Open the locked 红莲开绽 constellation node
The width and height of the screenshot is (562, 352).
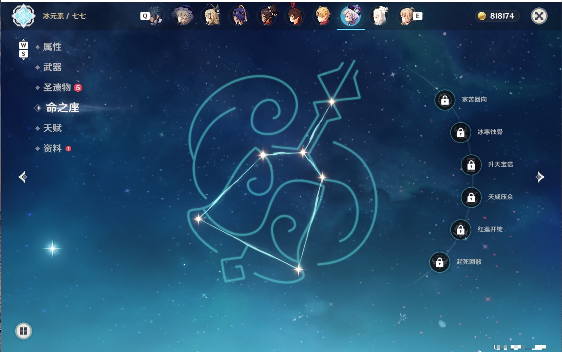point(460,230)
